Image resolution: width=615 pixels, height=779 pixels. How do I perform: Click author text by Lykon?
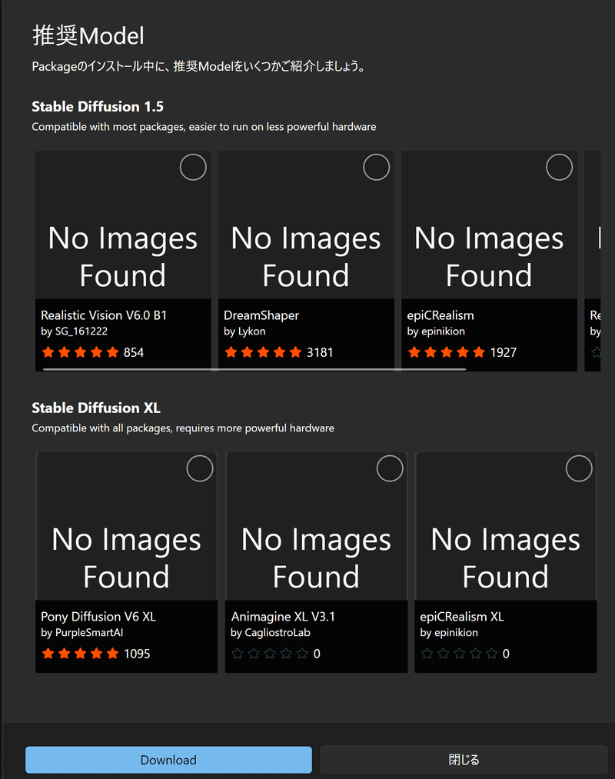[x=244, y=331]
